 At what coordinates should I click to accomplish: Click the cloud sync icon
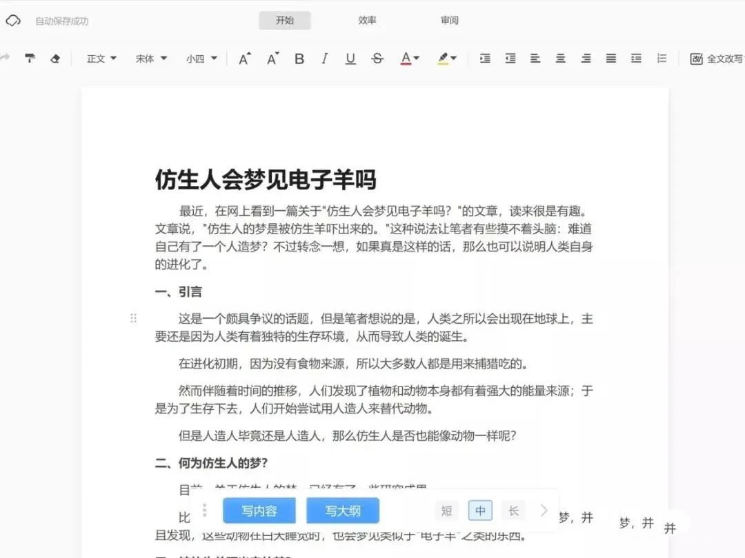[13, 21]
